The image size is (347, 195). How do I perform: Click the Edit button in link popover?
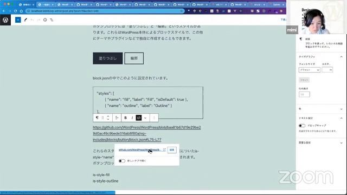pyautogui.click(x=172, y=150)
